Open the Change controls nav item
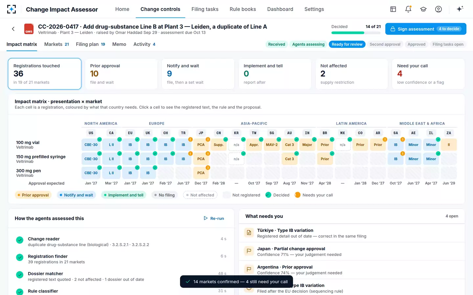This screenshot has height=295, width=473. coord(160,9)
